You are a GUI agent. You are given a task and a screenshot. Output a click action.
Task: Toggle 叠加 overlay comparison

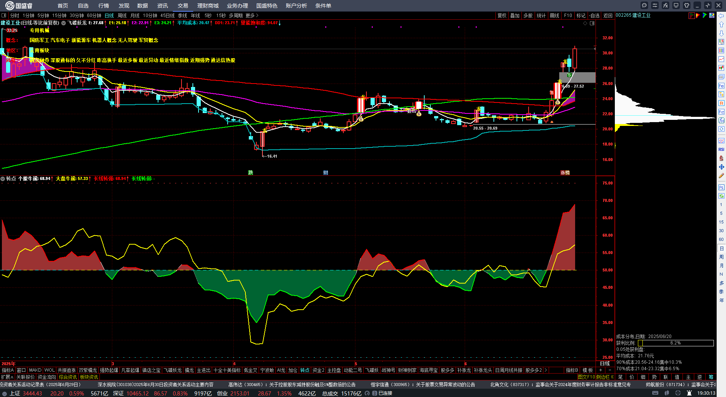pos(515,16)
